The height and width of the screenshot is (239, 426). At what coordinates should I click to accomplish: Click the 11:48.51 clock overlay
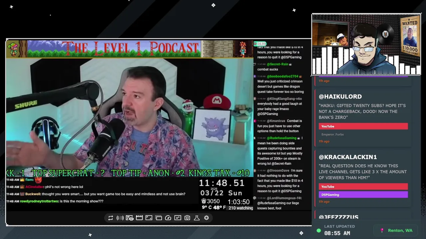point(222,183)
